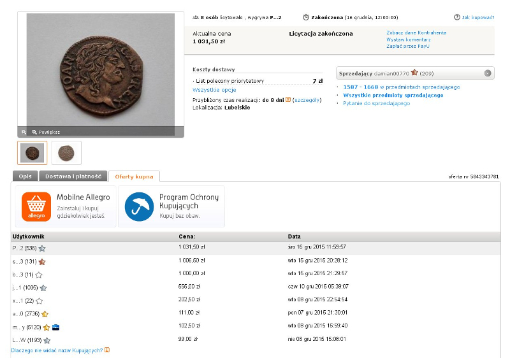Screen dimensions: 510x358
Task: Open Jak kupować help link
Action: [x=477, y=17]
